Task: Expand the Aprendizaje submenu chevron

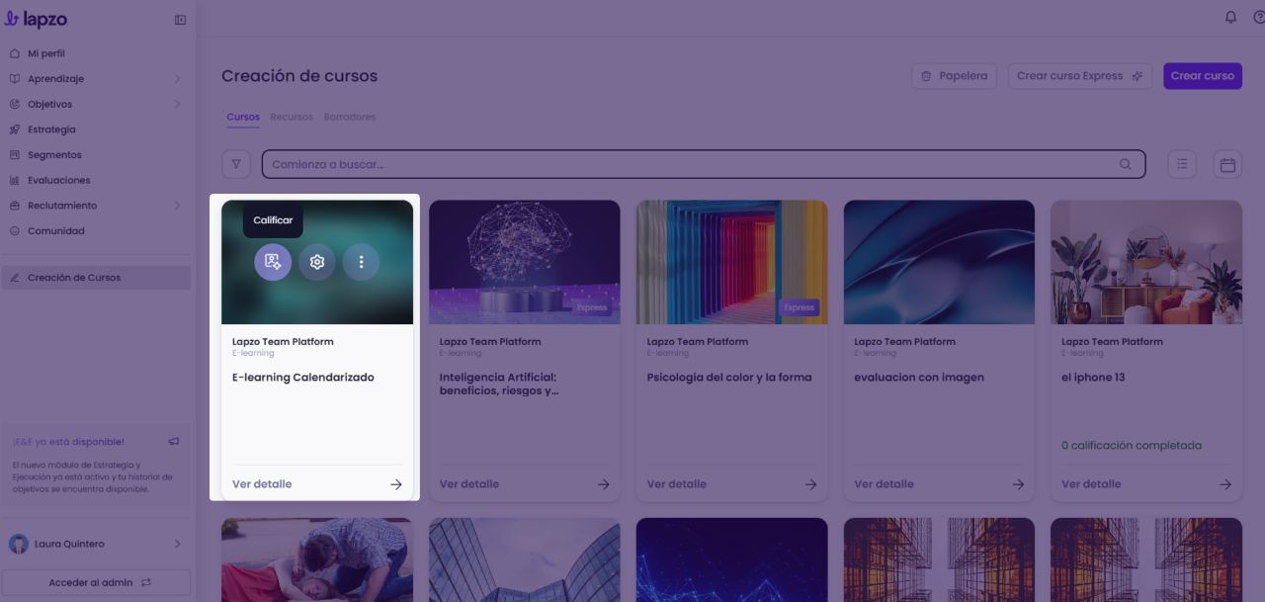Action: (178, 79)
